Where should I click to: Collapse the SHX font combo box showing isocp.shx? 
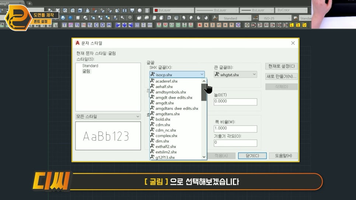[x=177, y=74]
